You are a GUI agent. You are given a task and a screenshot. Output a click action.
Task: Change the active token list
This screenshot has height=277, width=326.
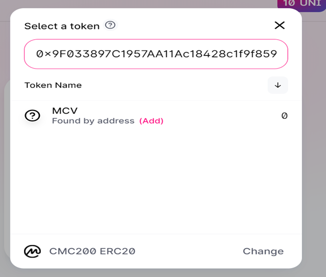tap(263, 251)
